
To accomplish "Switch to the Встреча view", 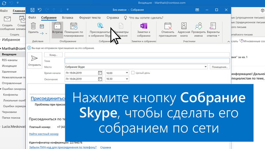I will coord(57,30).
